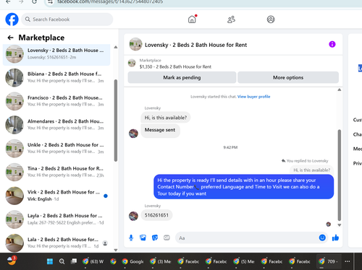Open Task View on the taskbar

(x=74, y=261)
